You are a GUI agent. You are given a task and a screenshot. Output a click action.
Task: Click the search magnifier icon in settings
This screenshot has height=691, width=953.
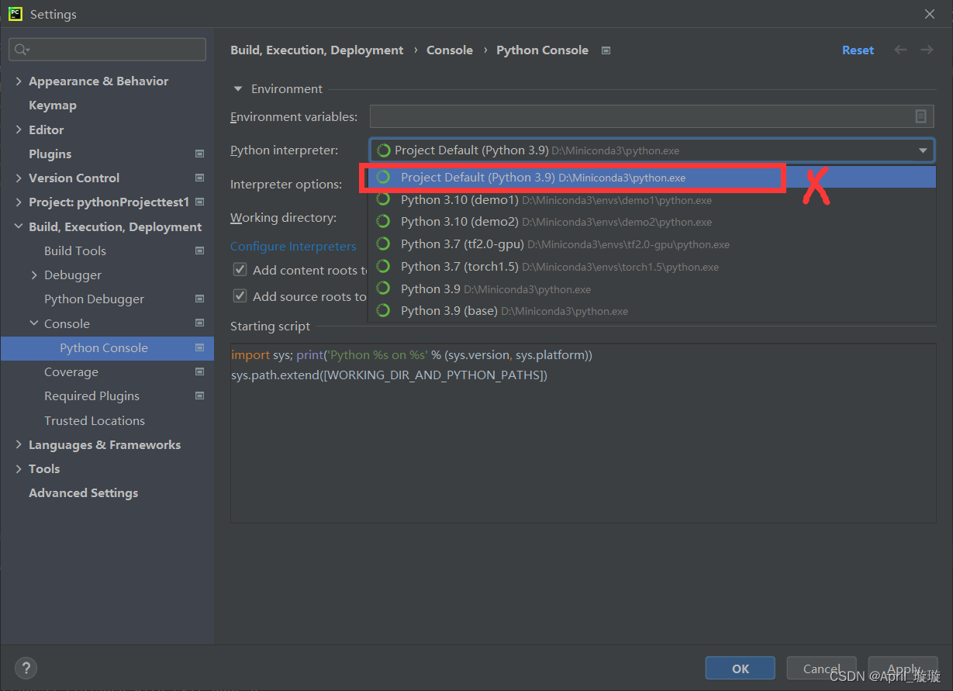coord(21,50)
